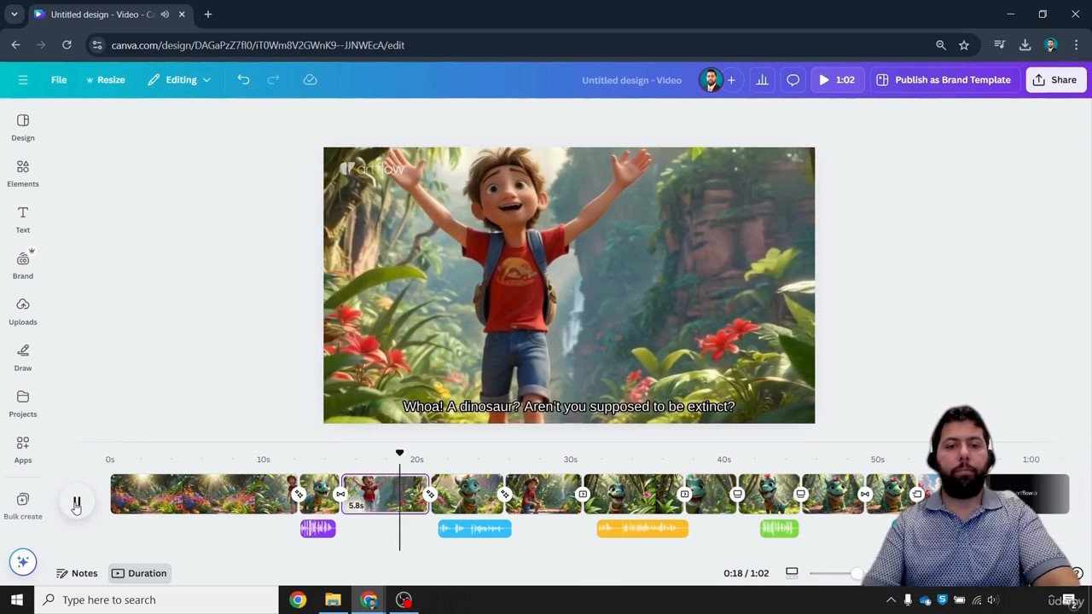Play the 1:02 video preview

click(x=836, y=80)
